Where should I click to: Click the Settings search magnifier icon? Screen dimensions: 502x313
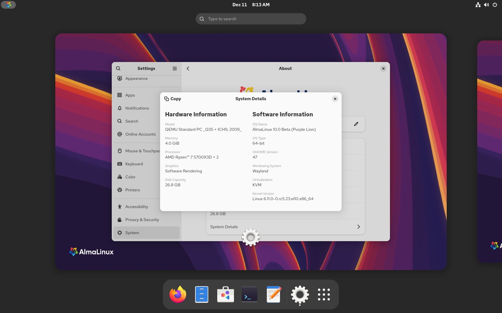[x=118, y=69]
